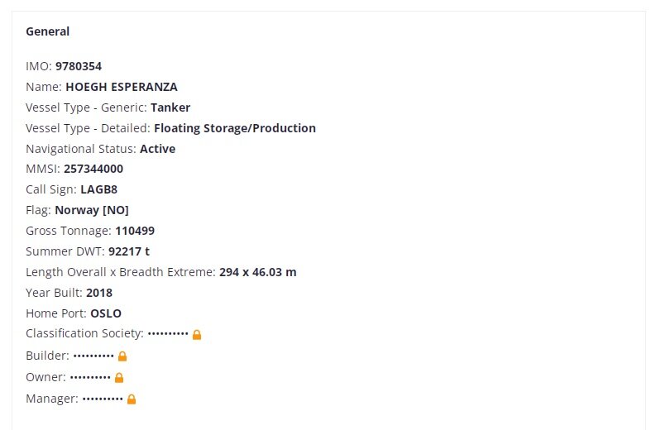
Task: Click the call sign LAGB8
Action: tap(99, 189)
